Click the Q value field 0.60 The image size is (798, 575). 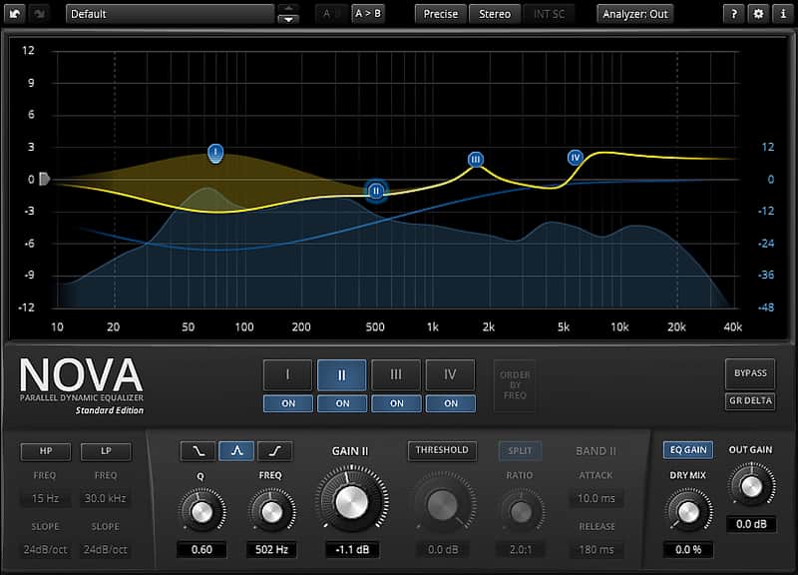tap(201, 549)
